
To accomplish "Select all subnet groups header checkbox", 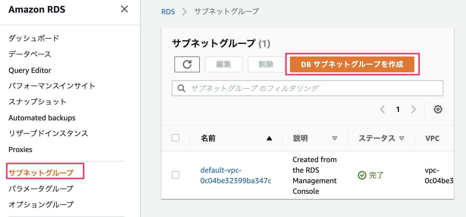I will pyautogui.click(x=176, y=138).
